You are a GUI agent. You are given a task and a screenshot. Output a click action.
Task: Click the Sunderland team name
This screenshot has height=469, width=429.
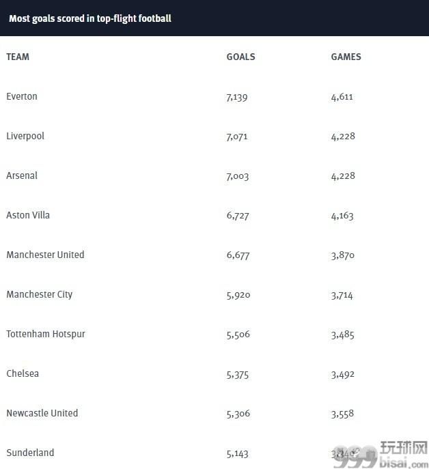click(30, 453)
